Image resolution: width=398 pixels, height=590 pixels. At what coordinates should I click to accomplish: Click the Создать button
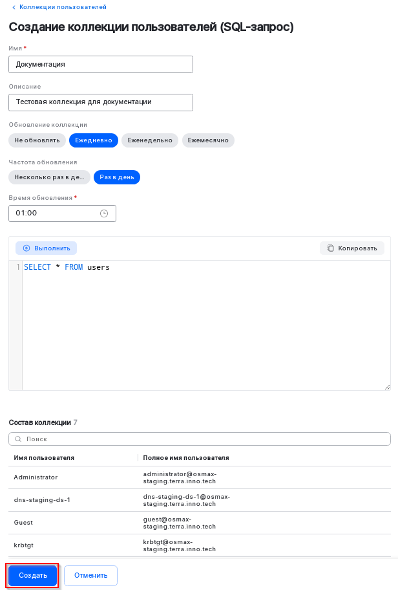(x=32, y=575)
